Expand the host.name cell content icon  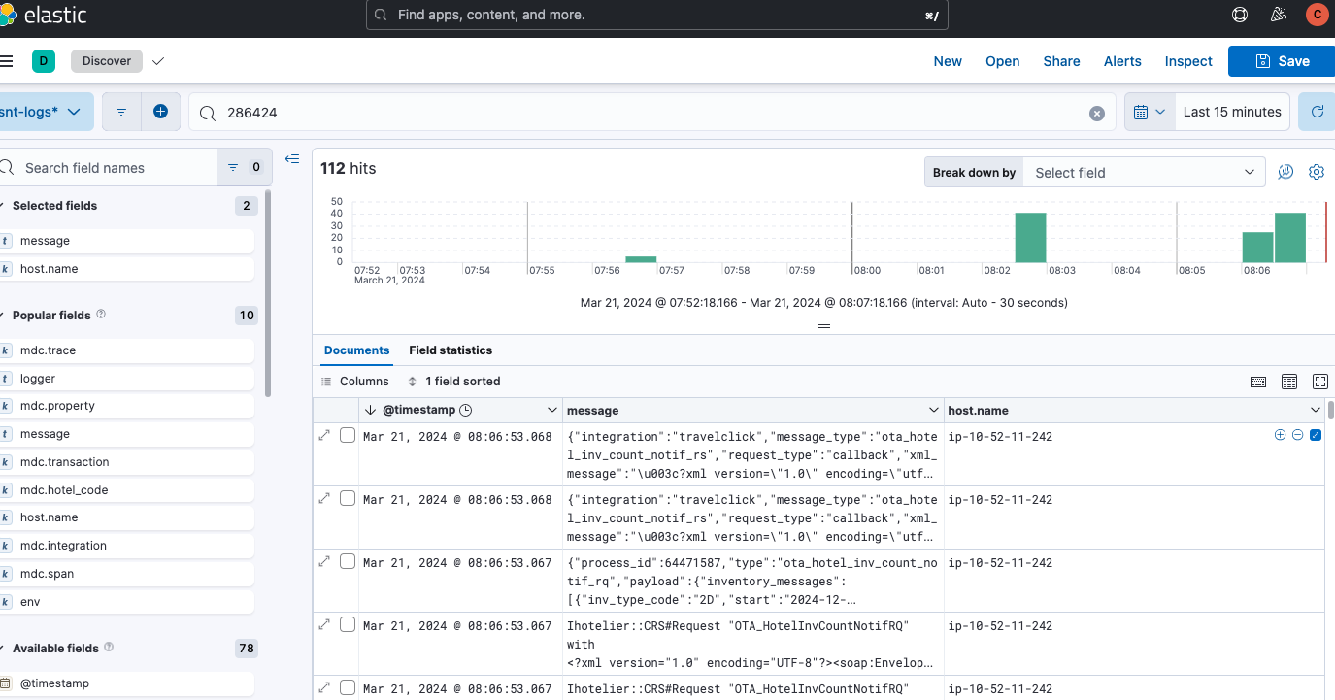click(x=1316, y=435)
